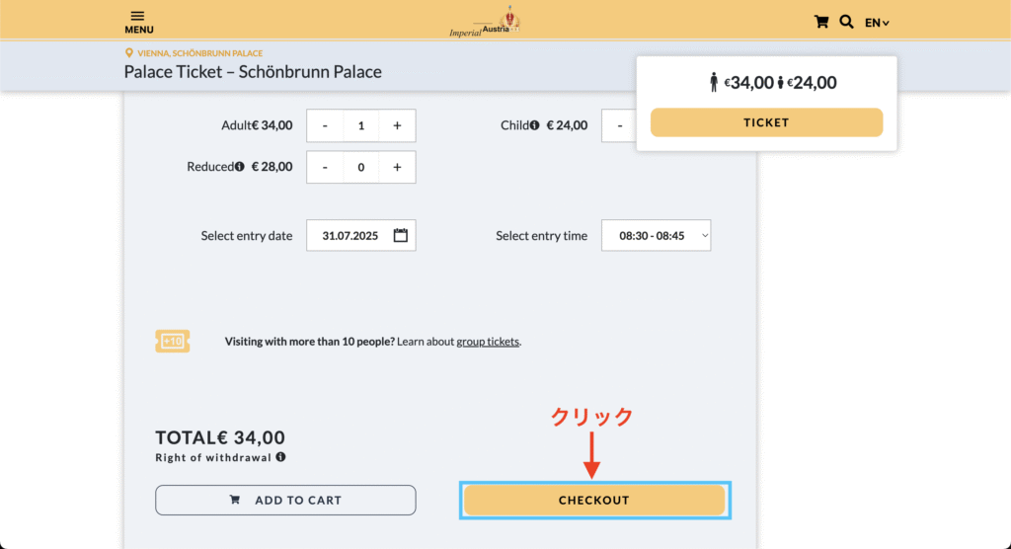Click Right of withdrawal info icon

[x=280, y=457]
